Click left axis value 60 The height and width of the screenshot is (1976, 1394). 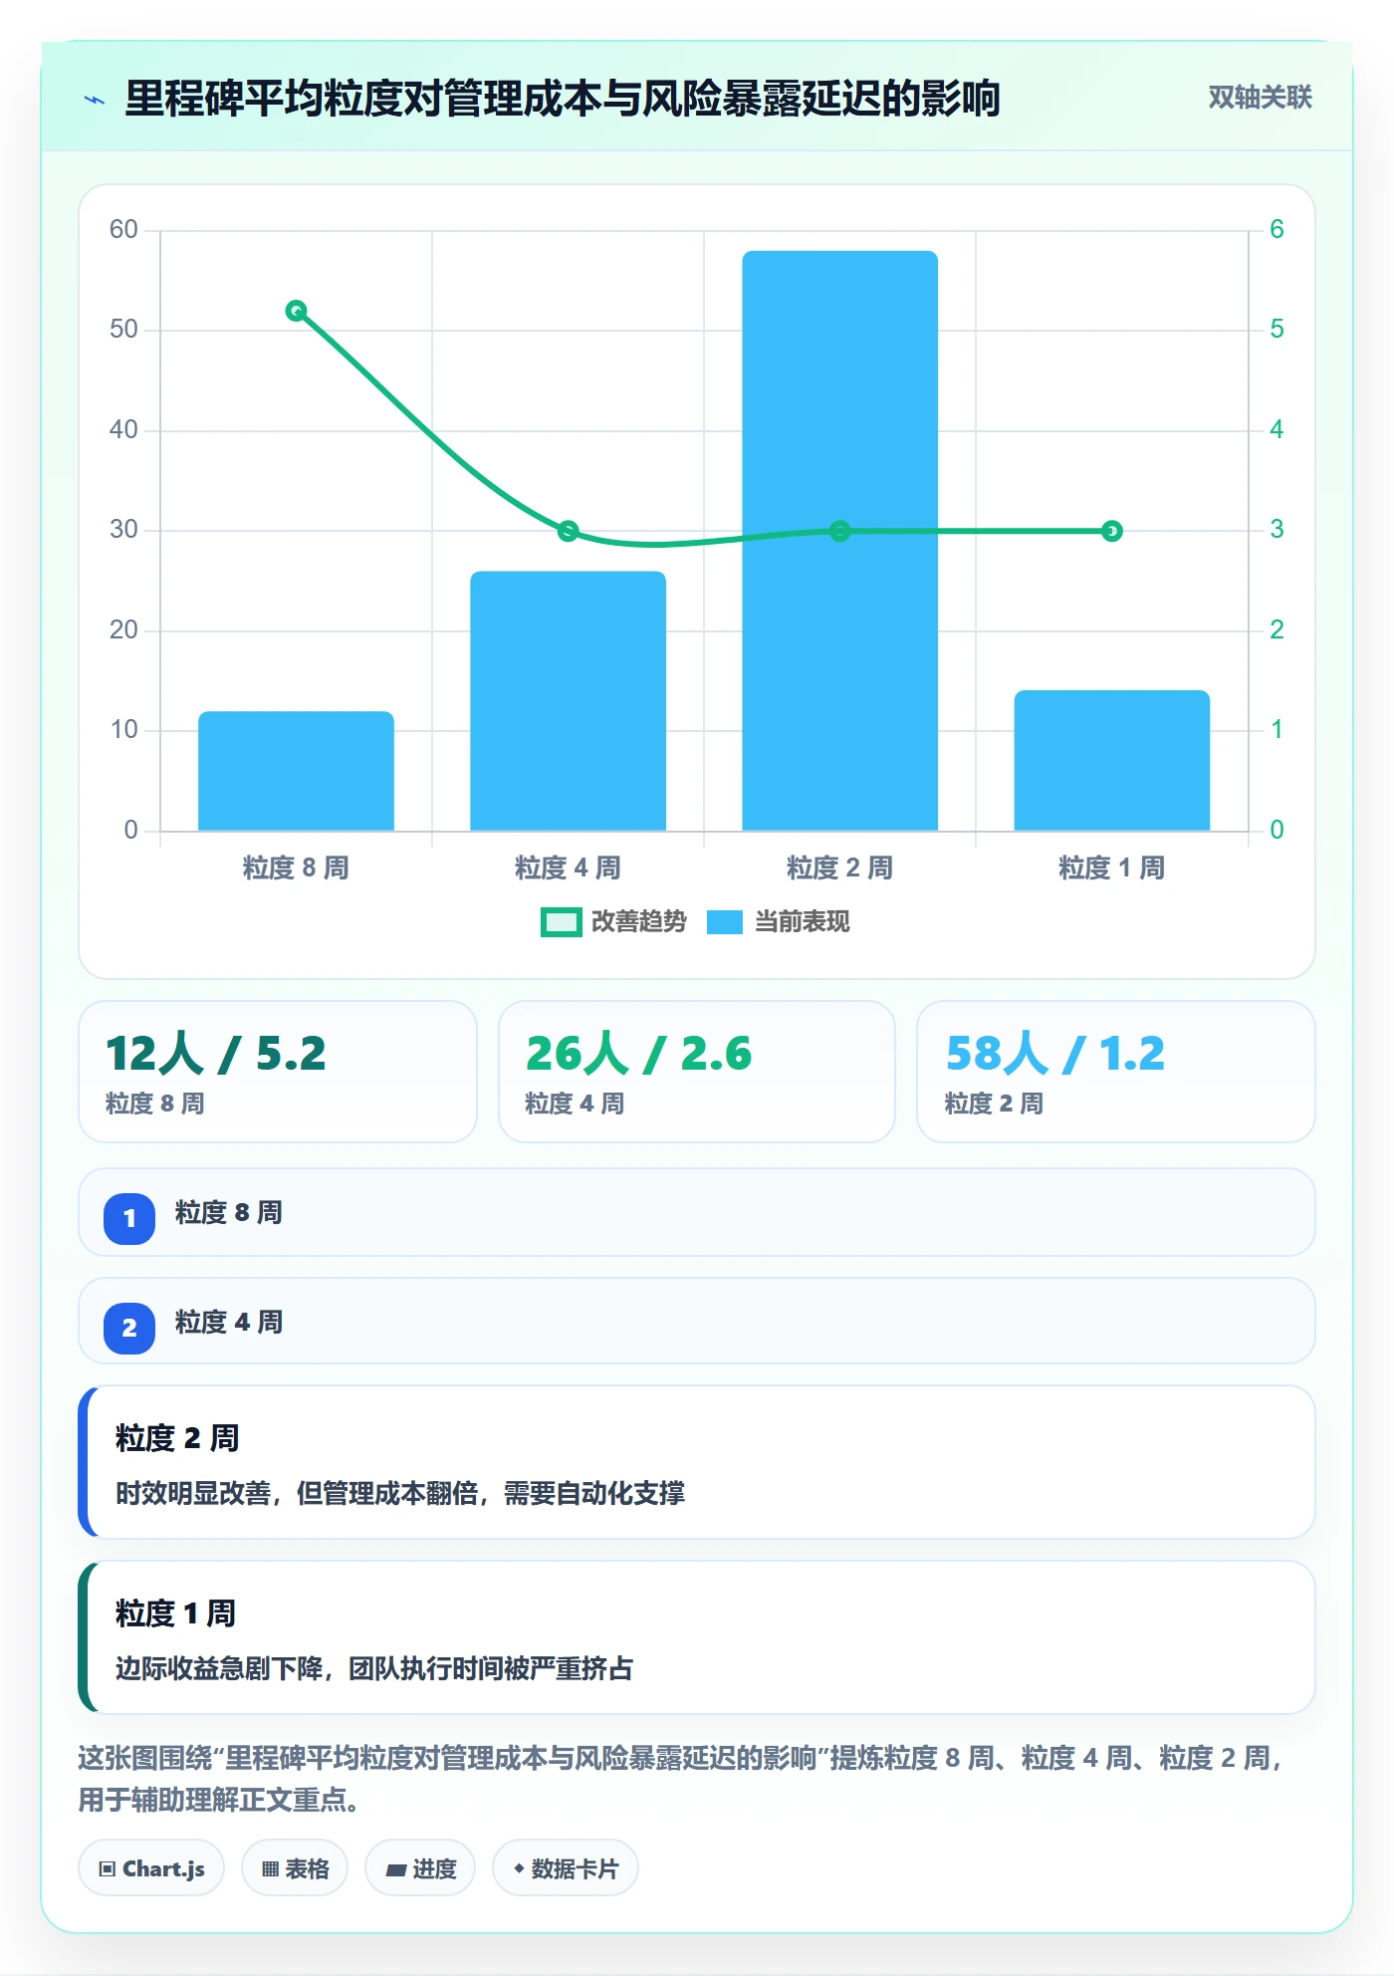(123, 230)
